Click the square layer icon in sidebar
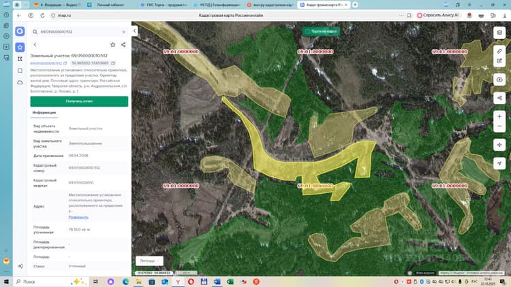The image size is (511, 287). point(20,71)
